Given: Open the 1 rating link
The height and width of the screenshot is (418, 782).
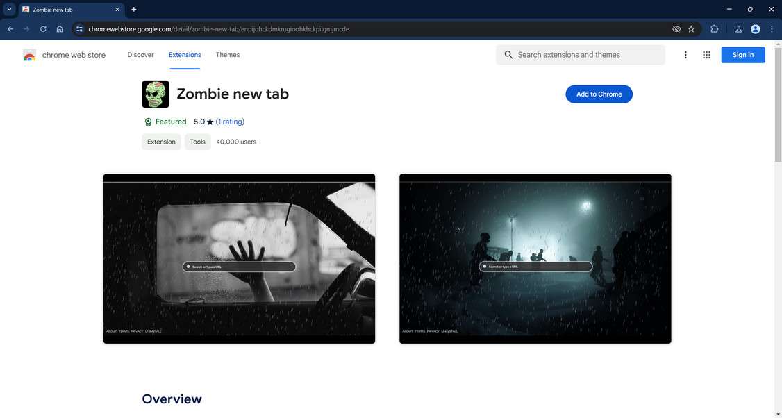Looking at the screenshot, I should click(x=229, y=122).
